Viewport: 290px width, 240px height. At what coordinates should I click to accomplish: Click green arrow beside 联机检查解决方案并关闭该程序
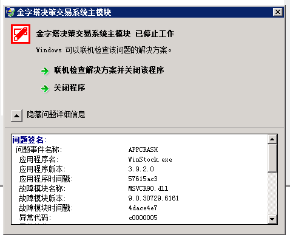point(45,71)
